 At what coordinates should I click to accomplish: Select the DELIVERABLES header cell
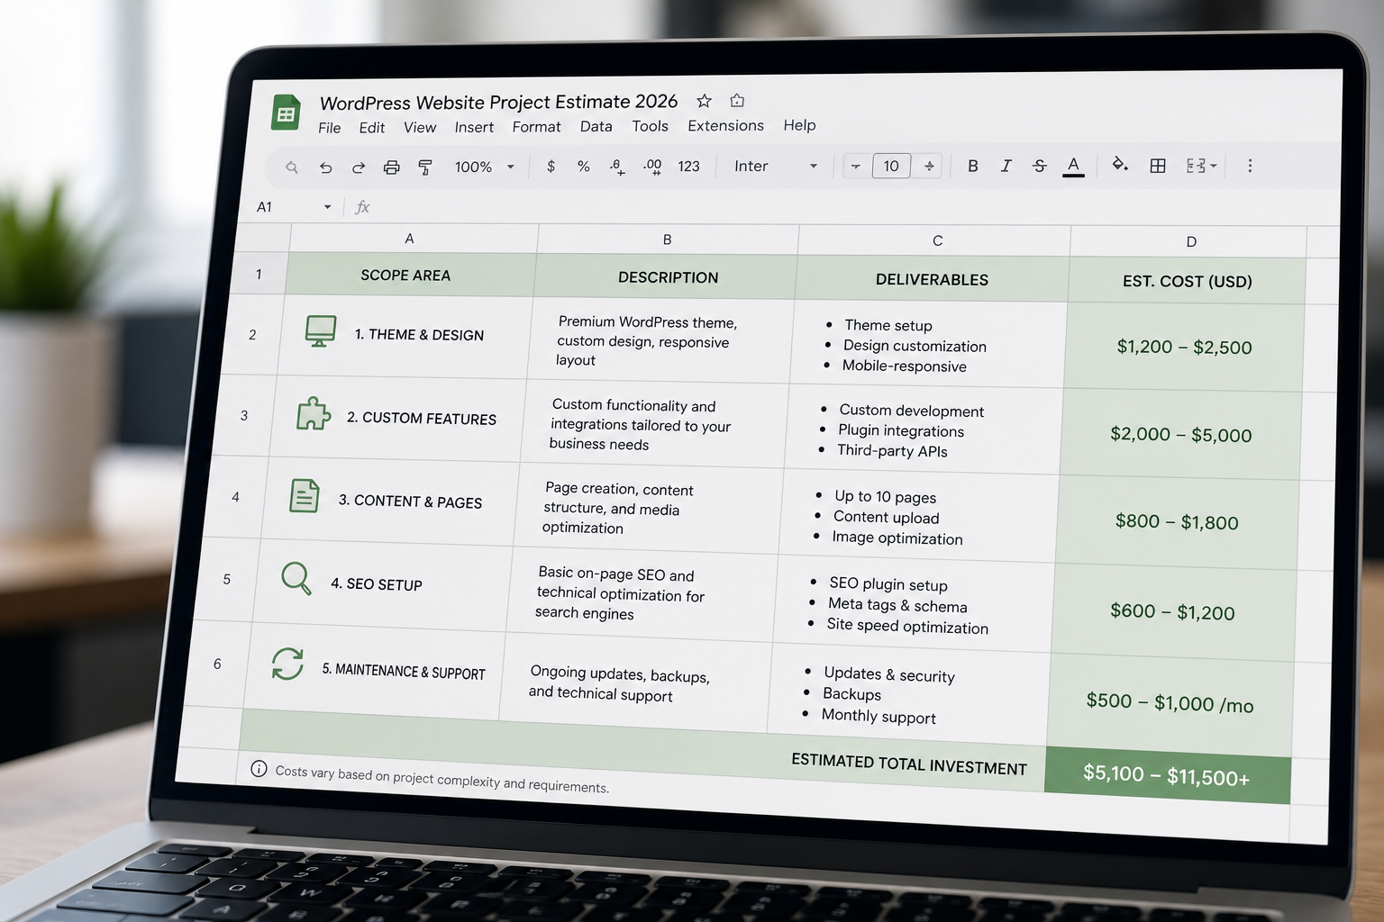coord(932,279)
